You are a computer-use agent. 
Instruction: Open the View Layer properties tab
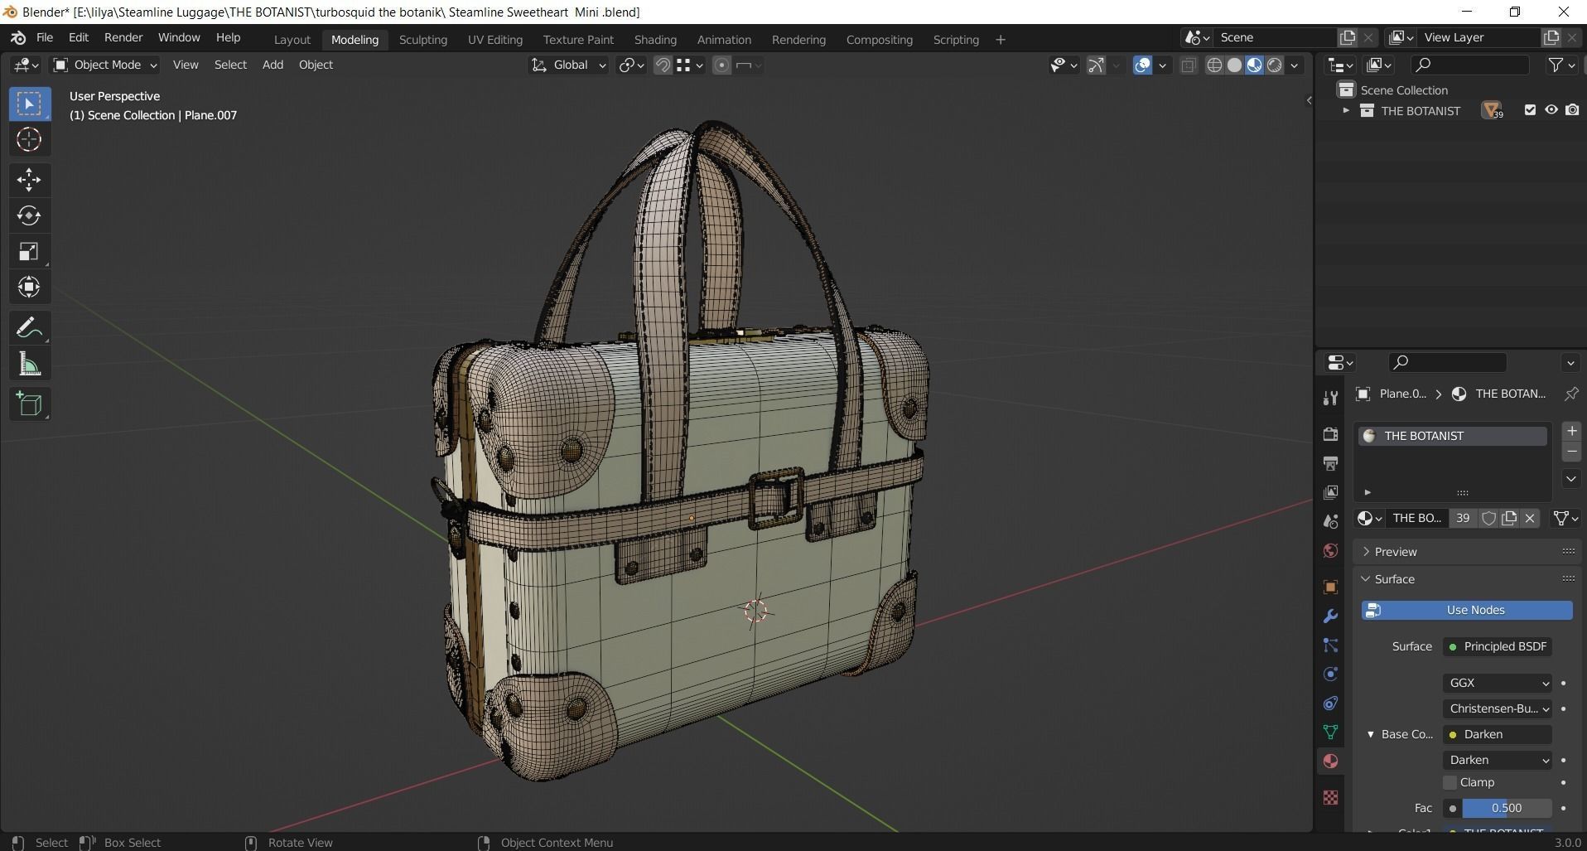(x=1330, y=492)
